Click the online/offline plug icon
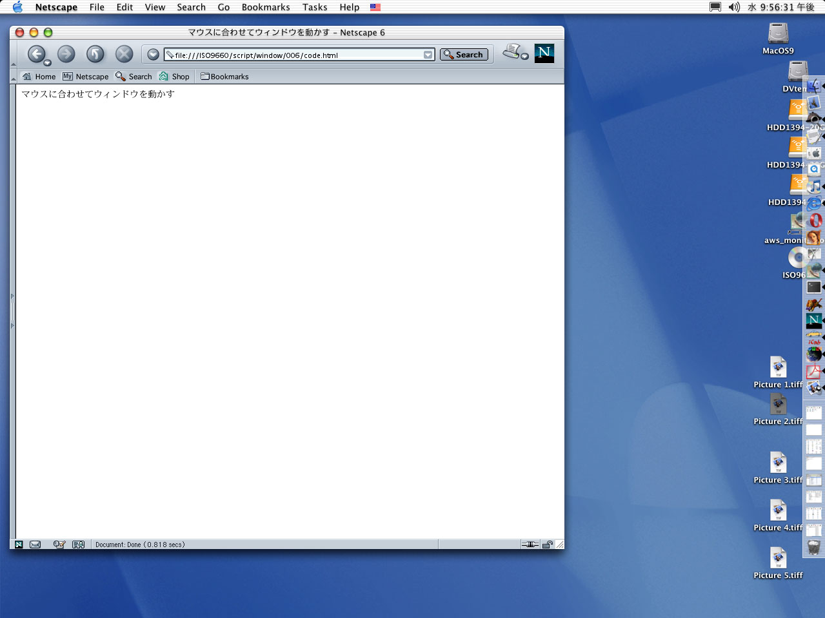Screen dimensions: 825x618 point(530,545)
